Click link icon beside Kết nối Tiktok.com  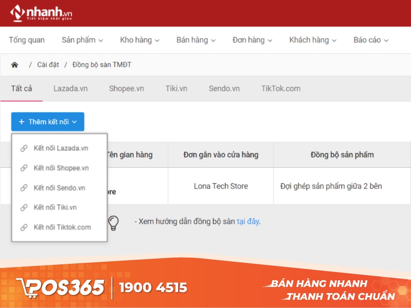[x=24, y=227]
